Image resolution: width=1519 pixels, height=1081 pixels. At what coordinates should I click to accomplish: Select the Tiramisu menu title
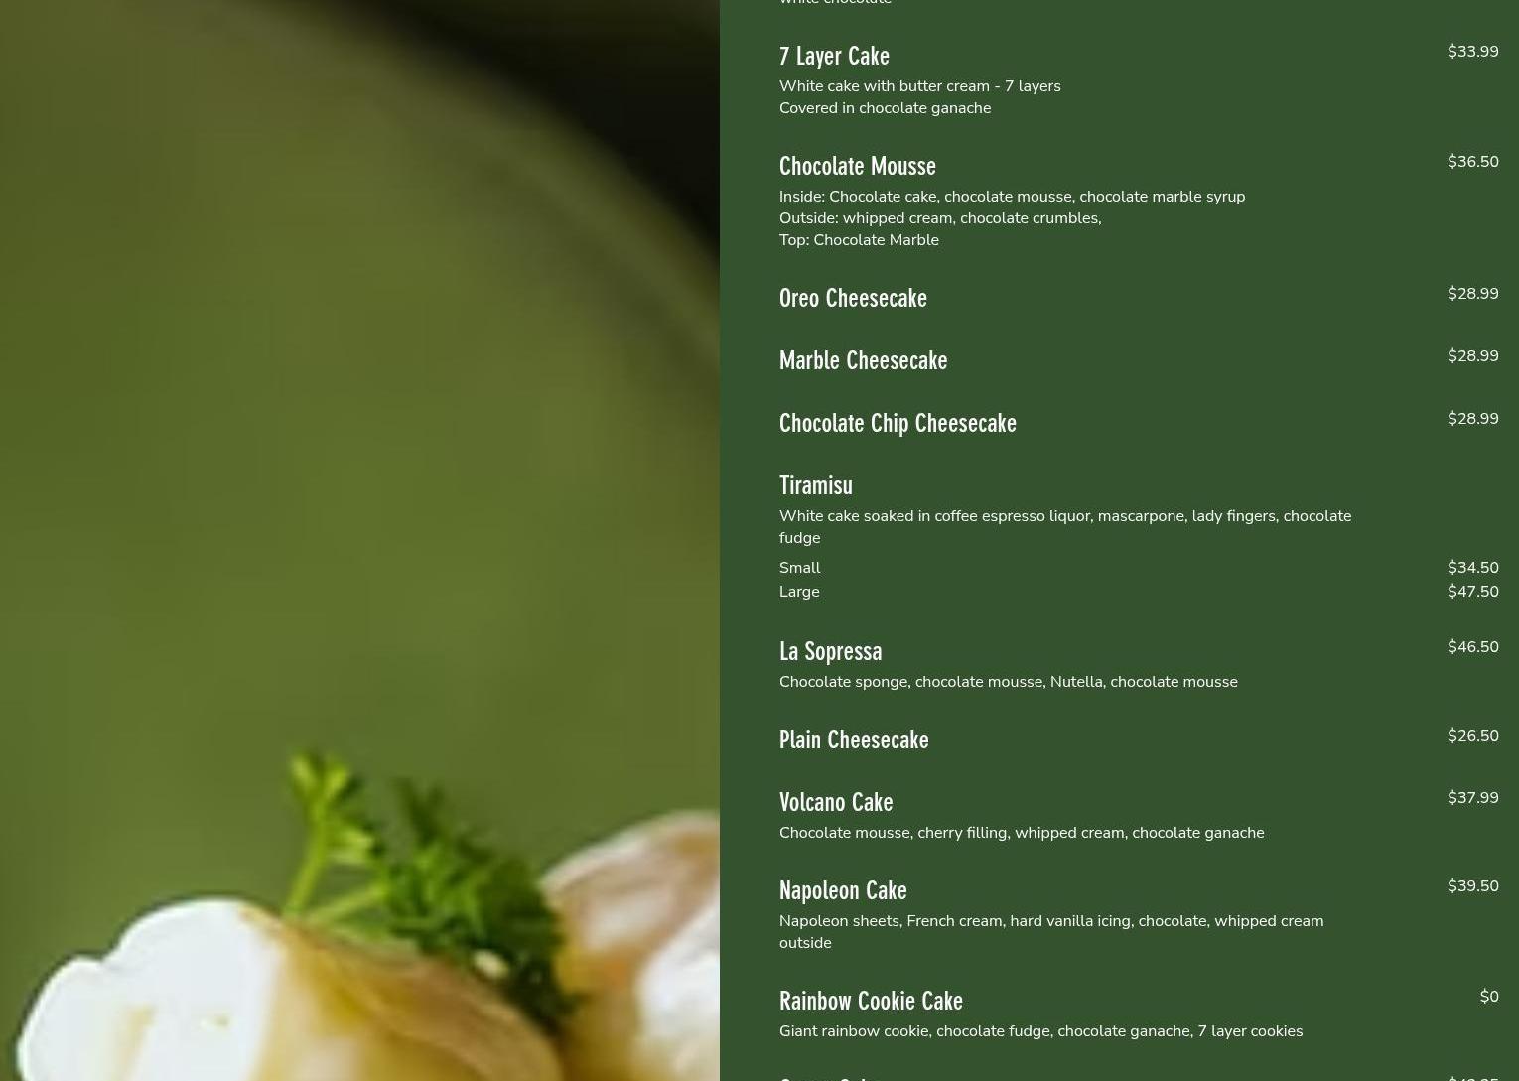coord(815,485)
